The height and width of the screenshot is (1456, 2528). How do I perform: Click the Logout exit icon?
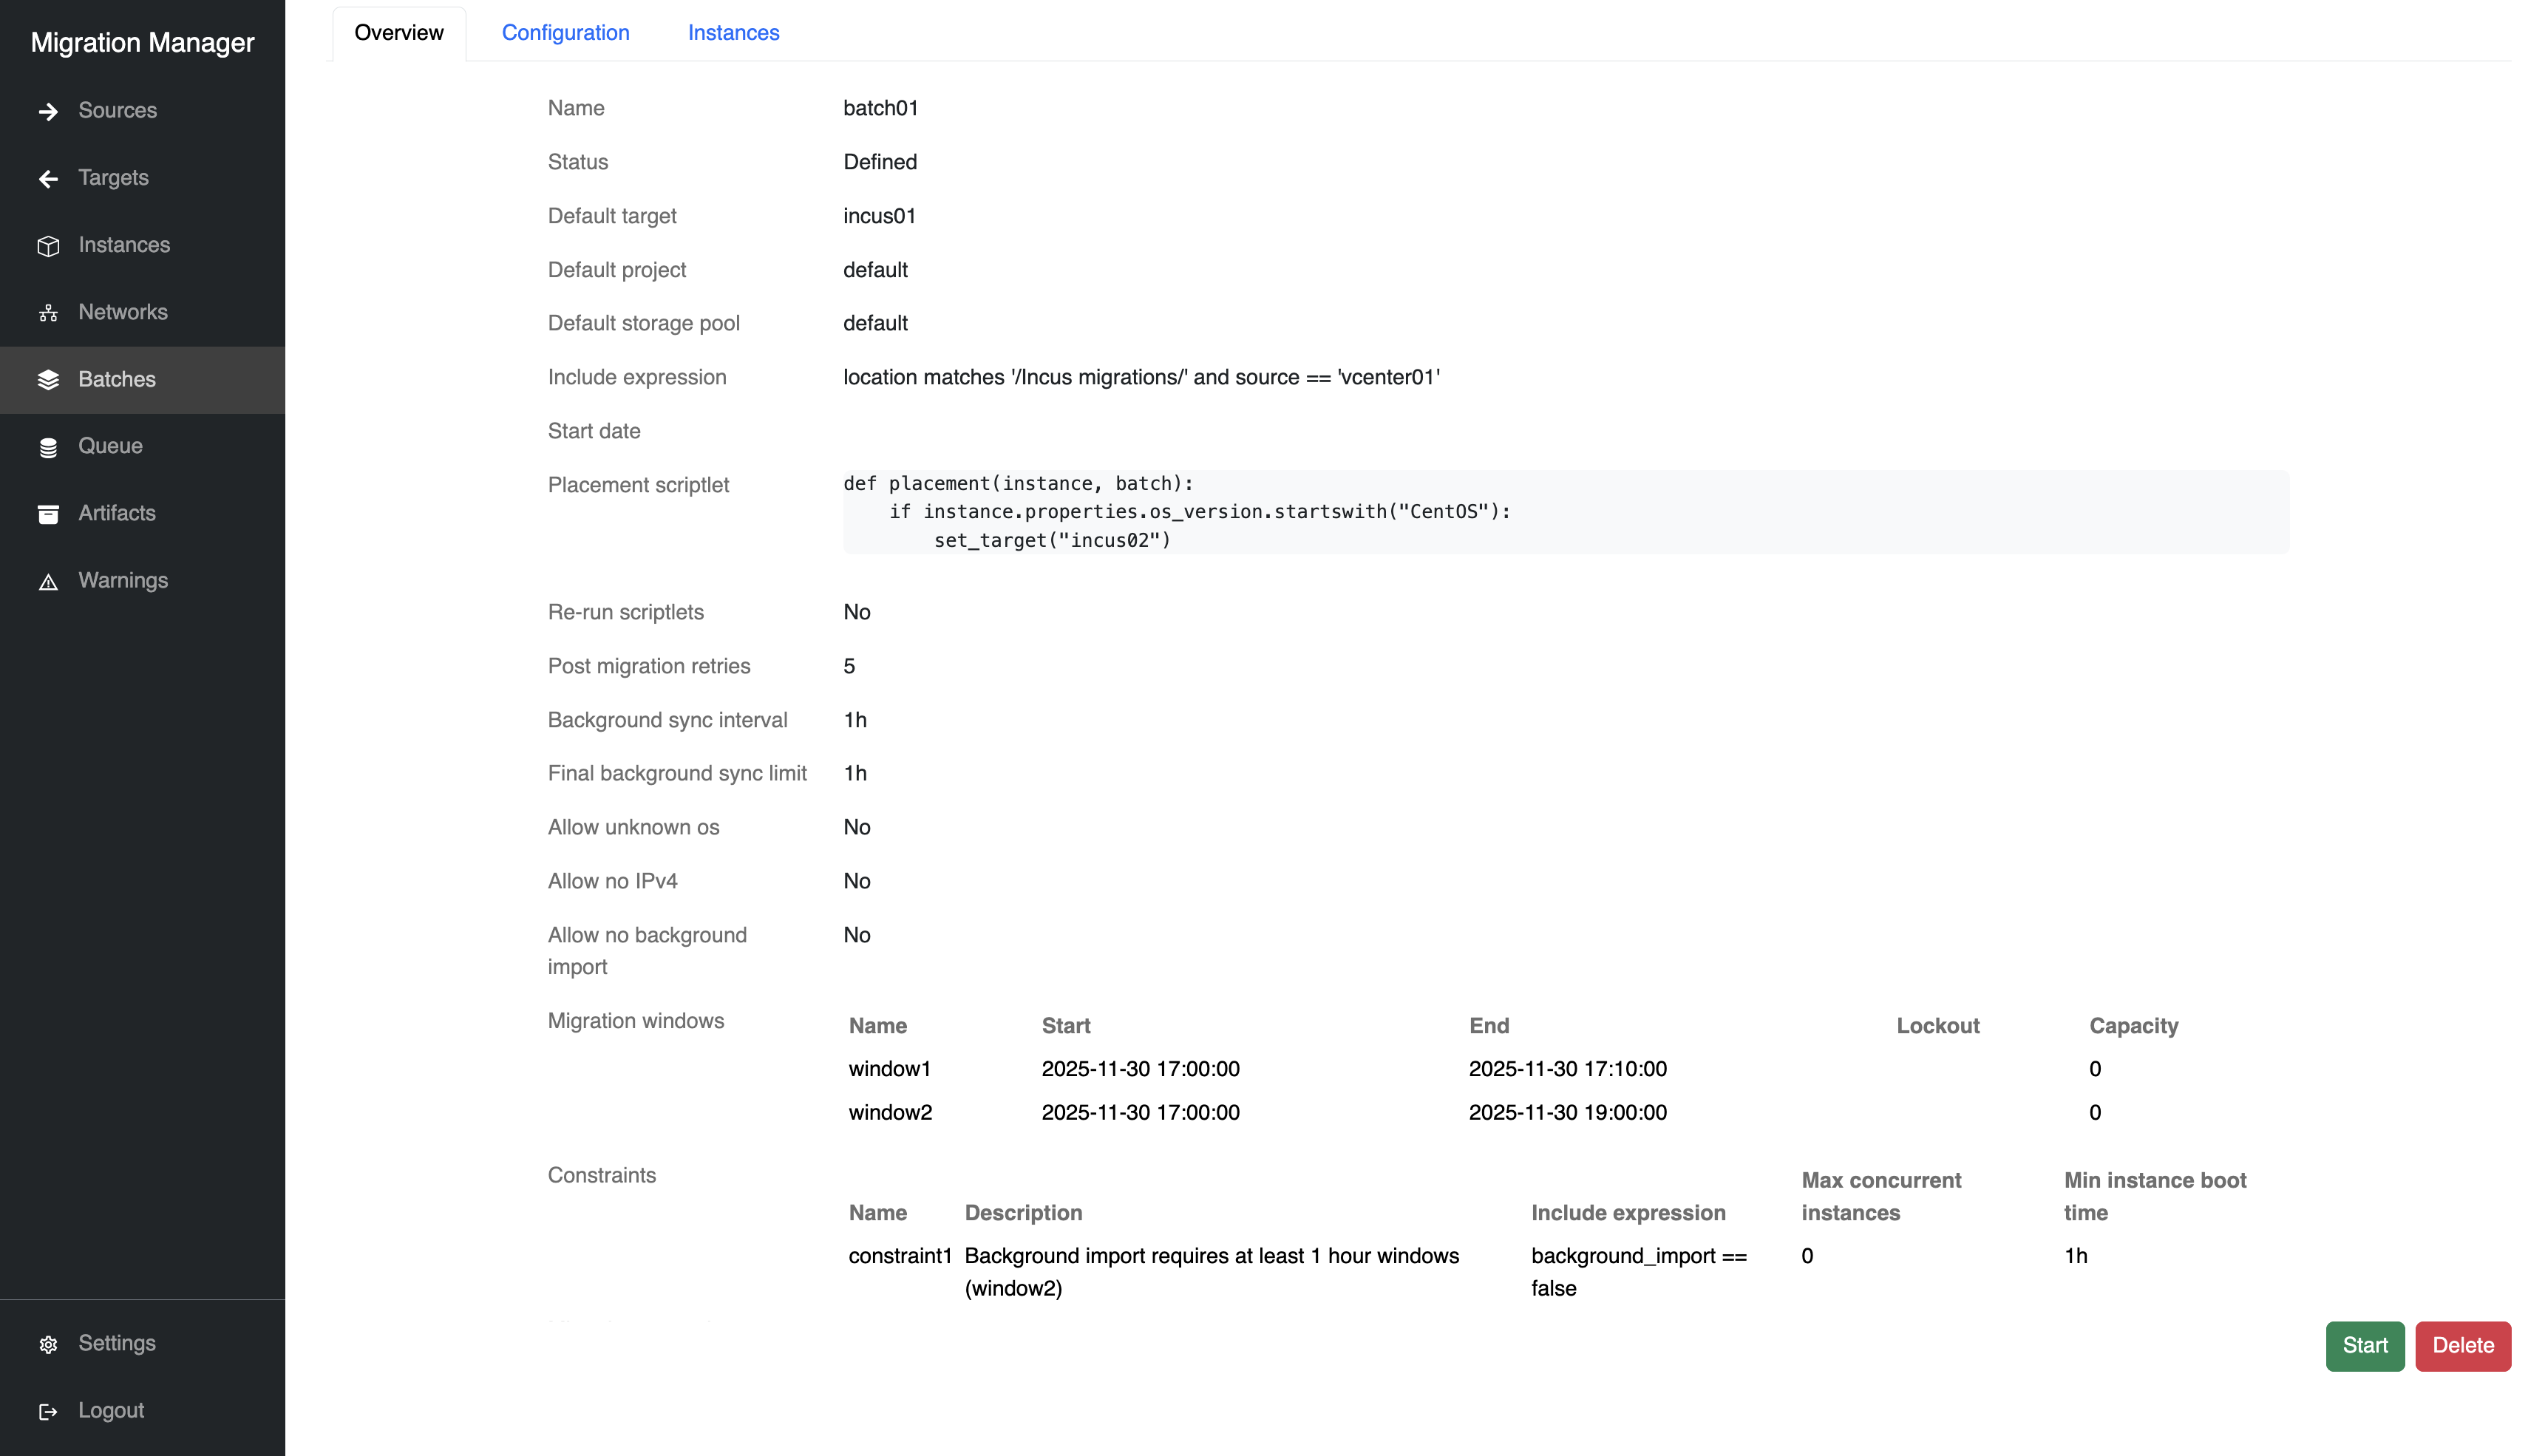pyautogui.click(x=48, y=1411)
